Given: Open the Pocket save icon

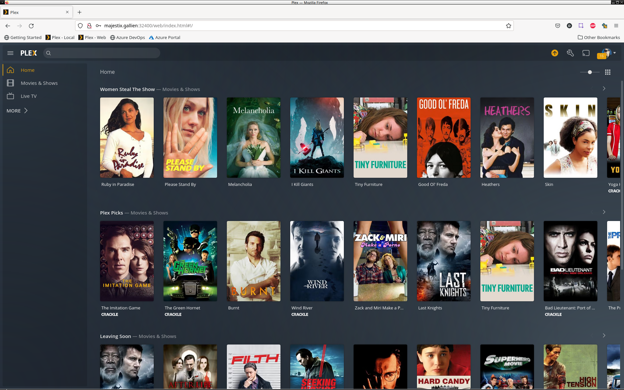Looking at the screenshot, I should [x=558, y=26].
